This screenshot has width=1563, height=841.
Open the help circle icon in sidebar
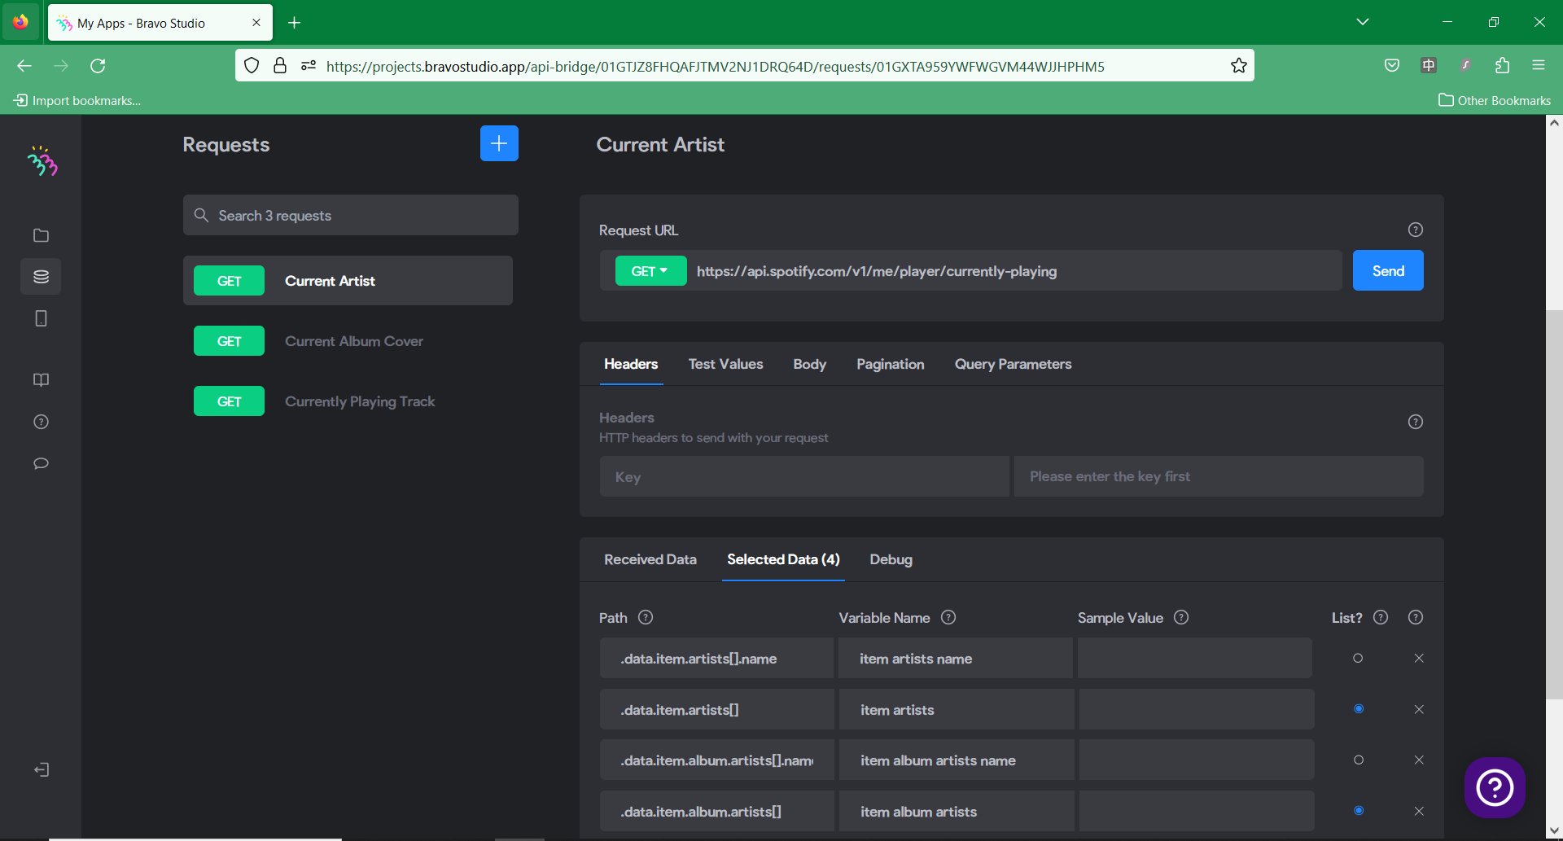(x=41, y=422)
